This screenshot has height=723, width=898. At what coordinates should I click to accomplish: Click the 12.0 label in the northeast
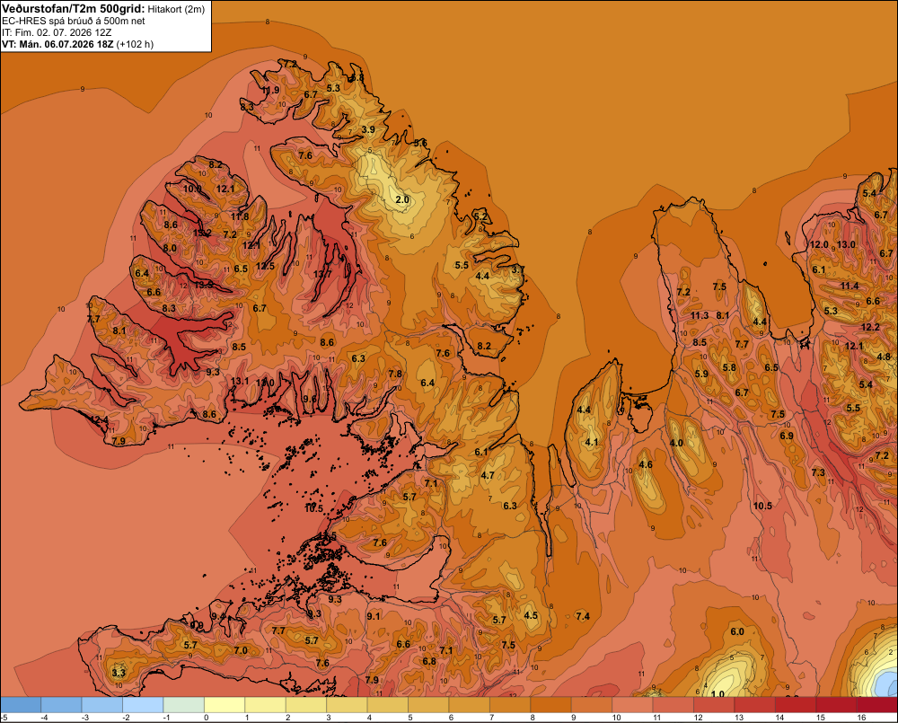click(819, 244)
